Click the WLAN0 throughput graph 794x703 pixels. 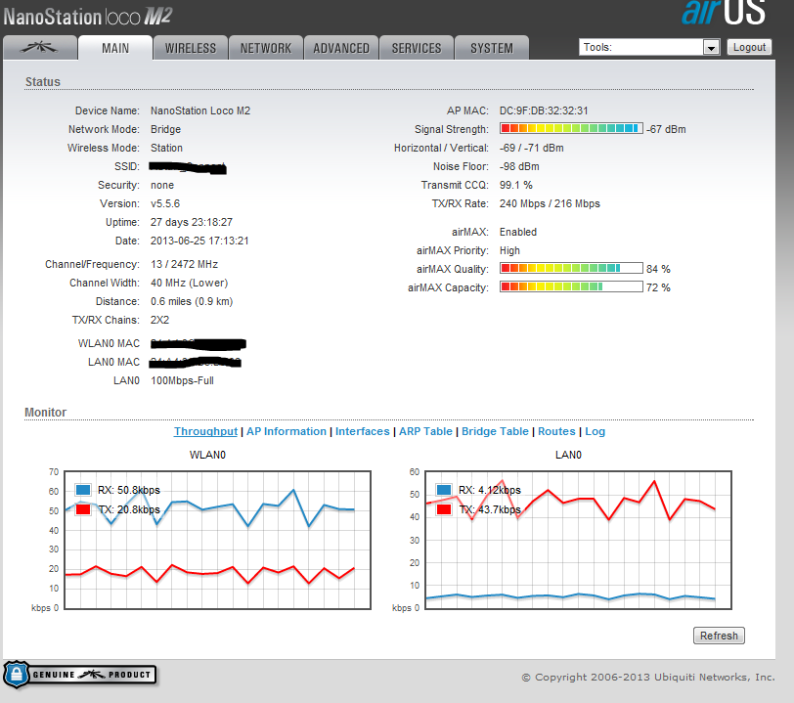218,540
